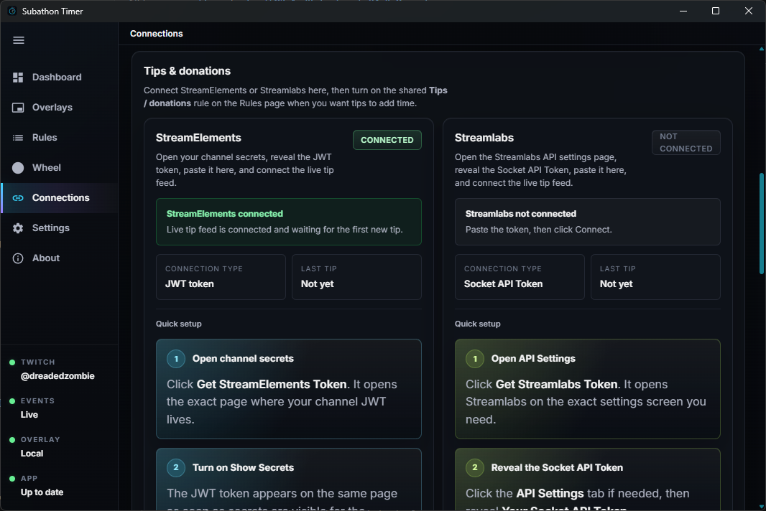
Task: Click the Tips & donations heading
Action: click(187, 71)
